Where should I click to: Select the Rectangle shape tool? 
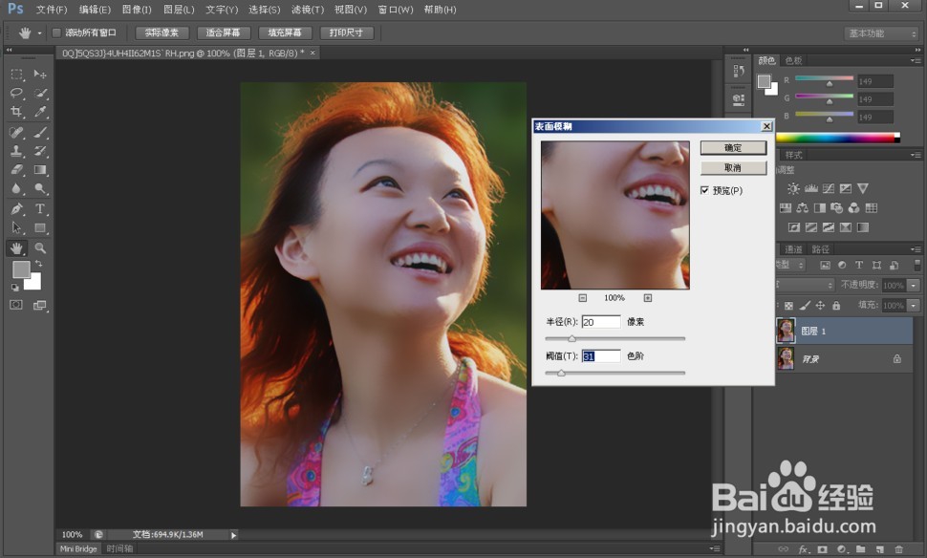pyautogui.click(x=39, y=227)
